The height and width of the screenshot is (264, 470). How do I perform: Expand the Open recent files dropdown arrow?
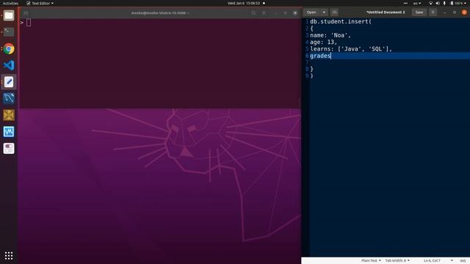click(x=324, y=12)
